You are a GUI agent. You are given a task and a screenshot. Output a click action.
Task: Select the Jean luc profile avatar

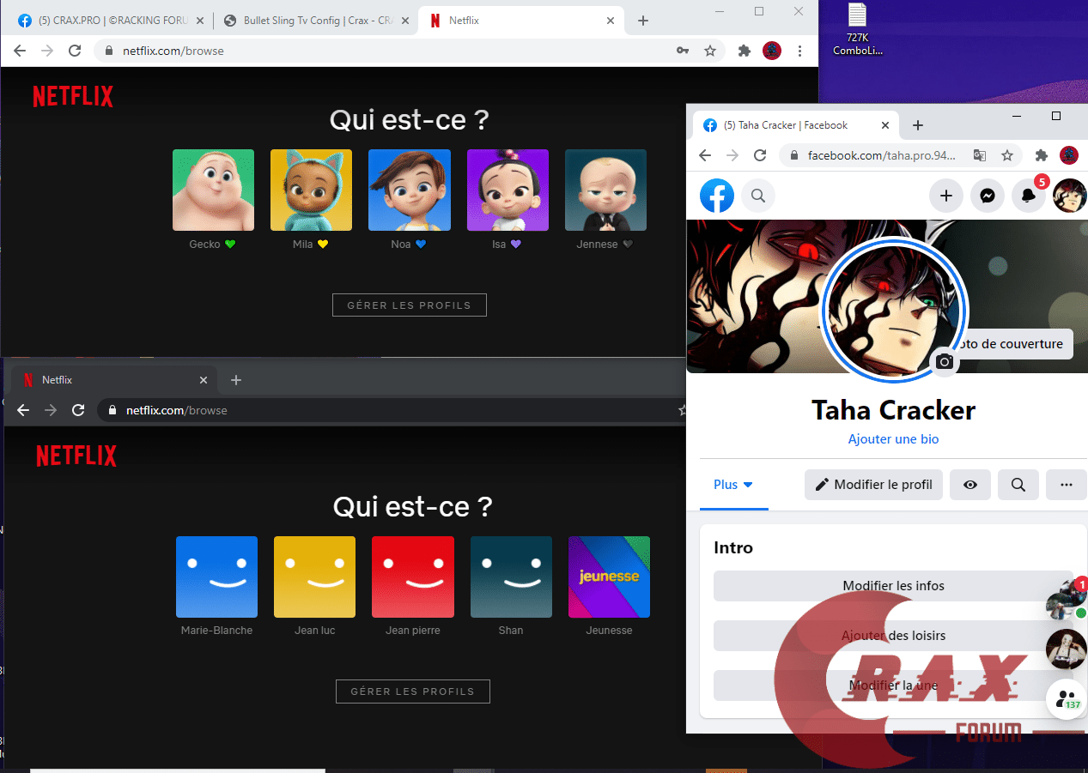[314, 577]
